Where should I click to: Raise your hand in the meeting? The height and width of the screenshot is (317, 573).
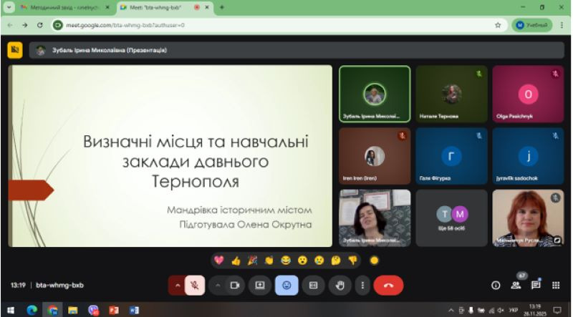coord(340,285)
